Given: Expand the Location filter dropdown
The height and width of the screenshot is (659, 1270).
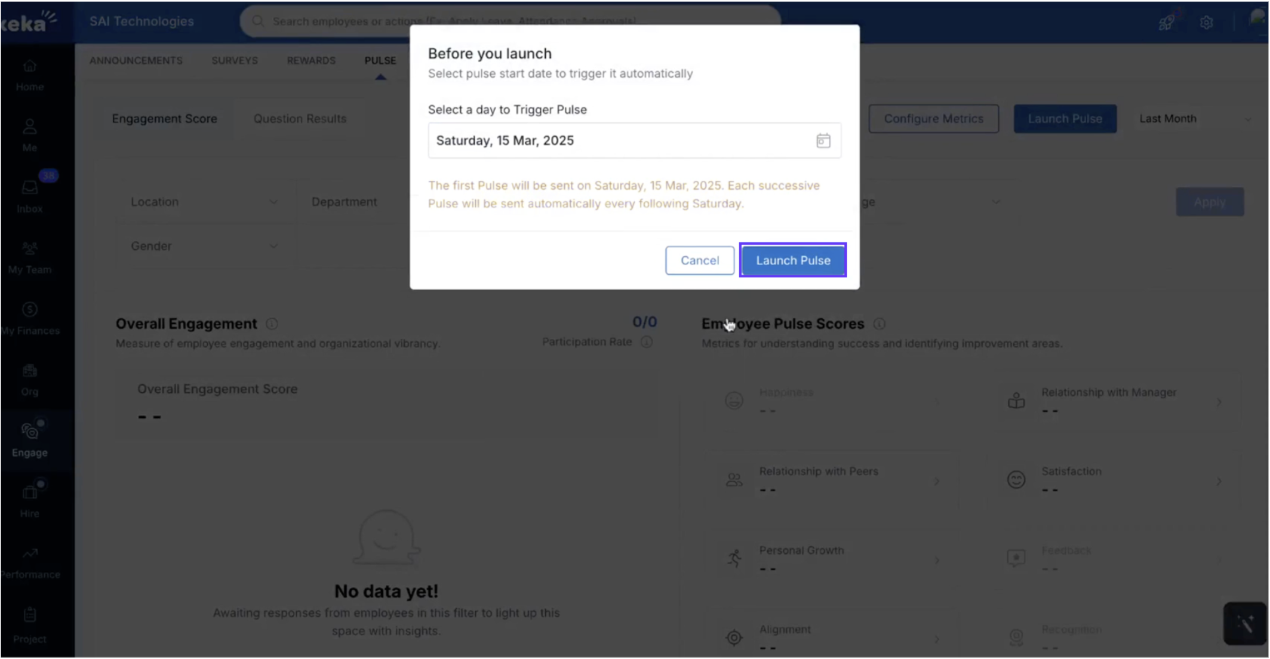Looking at the screenshot, I should 204,202.
